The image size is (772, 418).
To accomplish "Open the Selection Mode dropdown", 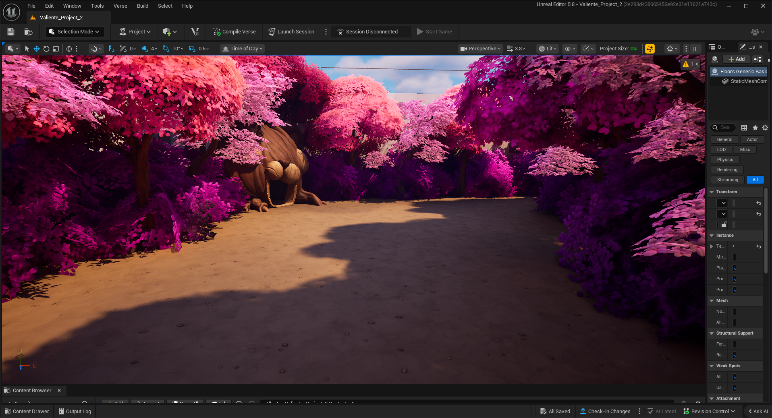I will pos(75,32).
